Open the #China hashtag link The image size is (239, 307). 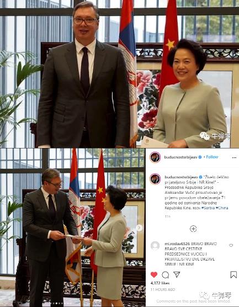[x=222, y=208]
